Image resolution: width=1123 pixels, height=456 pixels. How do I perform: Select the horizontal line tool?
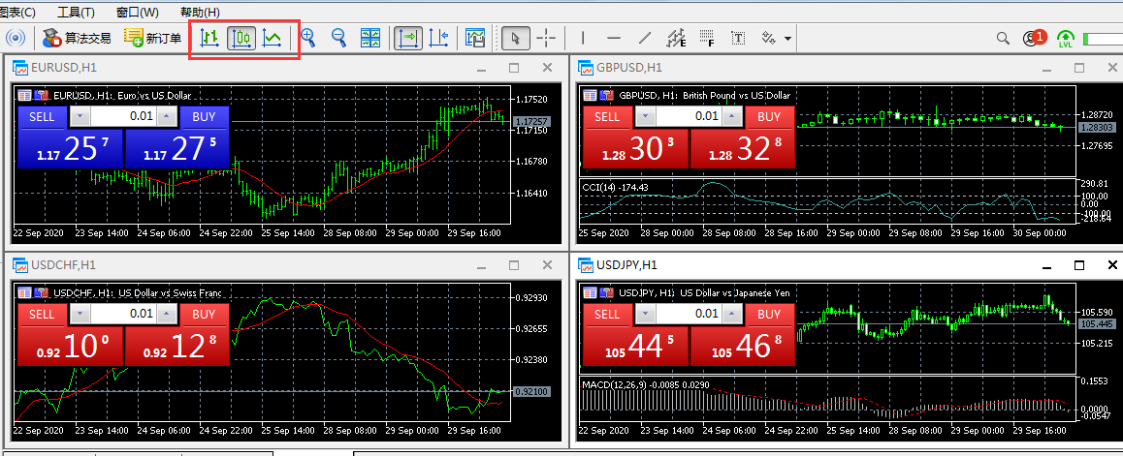click(x=614, y=38)
